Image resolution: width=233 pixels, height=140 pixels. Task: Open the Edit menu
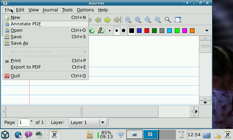coord(20,10)
